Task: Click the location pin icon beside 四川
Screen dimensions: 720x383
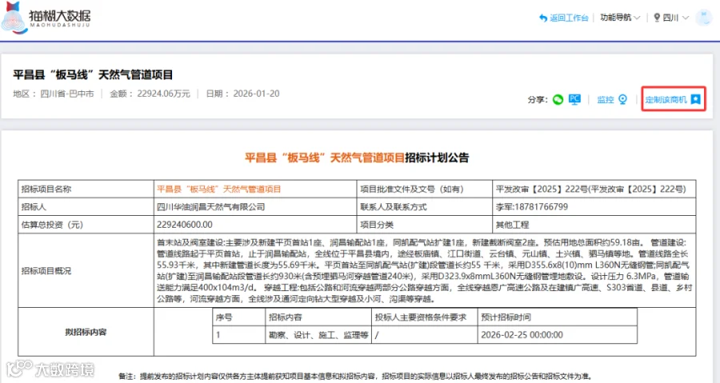Action: [657, 18]
